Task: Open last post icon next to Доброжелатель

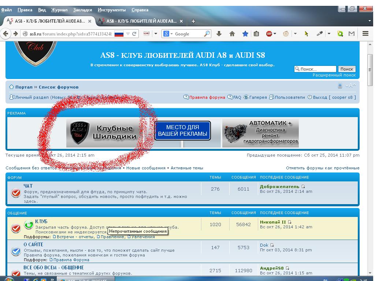Action: point(303,187)
